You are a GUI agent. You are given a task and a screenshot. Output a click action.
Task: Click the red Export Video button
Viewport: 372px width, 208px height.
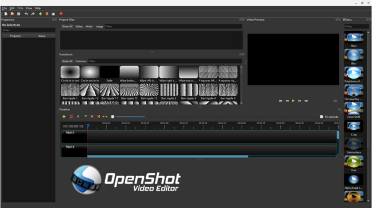click(61, 14)
